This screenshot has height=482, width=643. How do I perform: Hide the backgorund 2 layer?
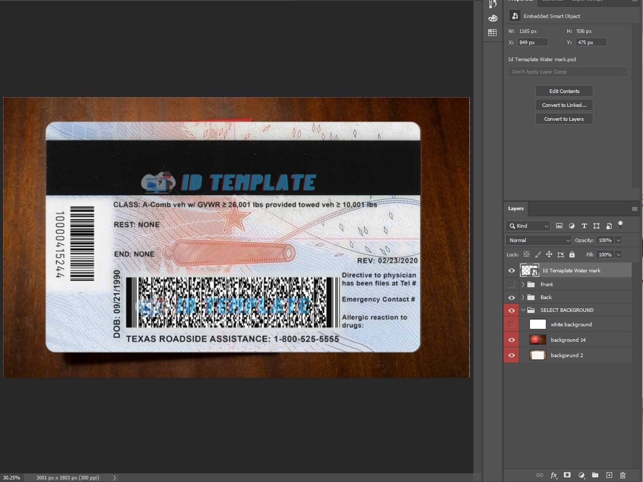tap(511, 355)
